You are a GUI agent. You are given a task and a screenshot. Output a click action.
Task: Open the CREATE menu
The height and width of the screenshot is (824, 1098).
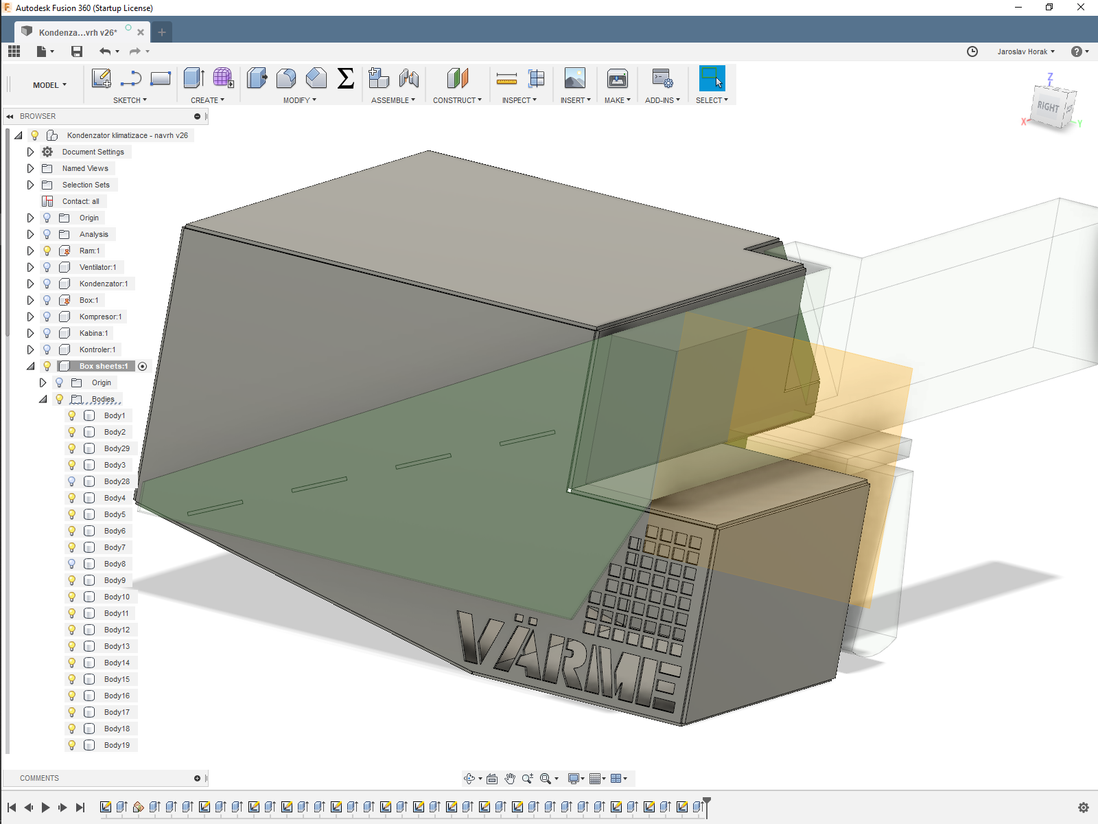point(207,100)
